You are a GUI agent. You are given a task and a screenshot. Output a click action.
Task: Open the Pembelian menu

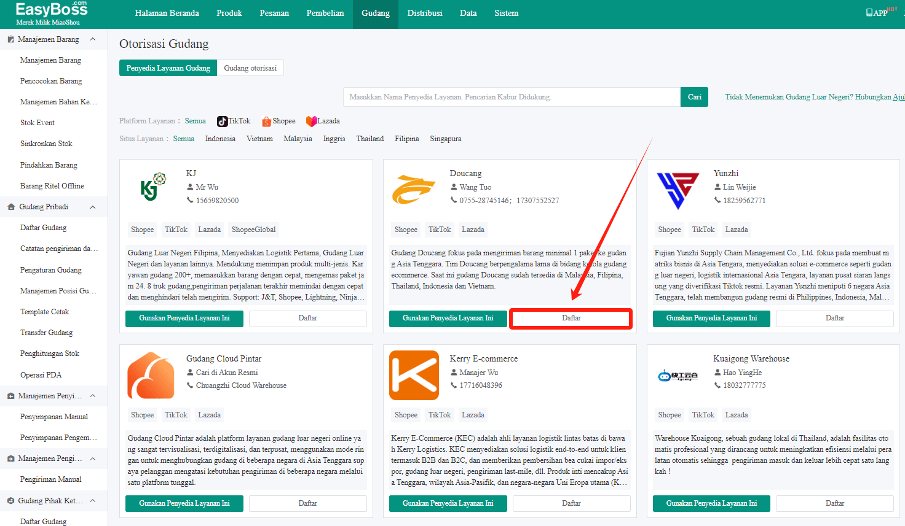[325, 13]
